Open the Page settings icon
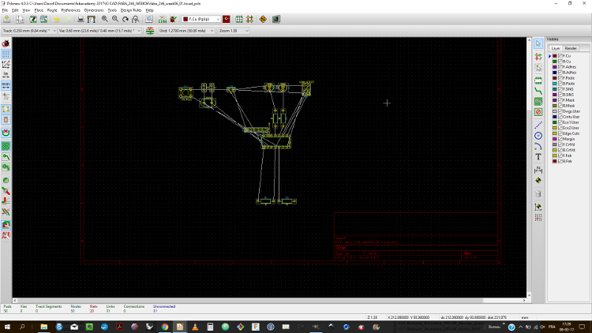The width and height of the screenshot is (592, 333). tap(20, 19)
